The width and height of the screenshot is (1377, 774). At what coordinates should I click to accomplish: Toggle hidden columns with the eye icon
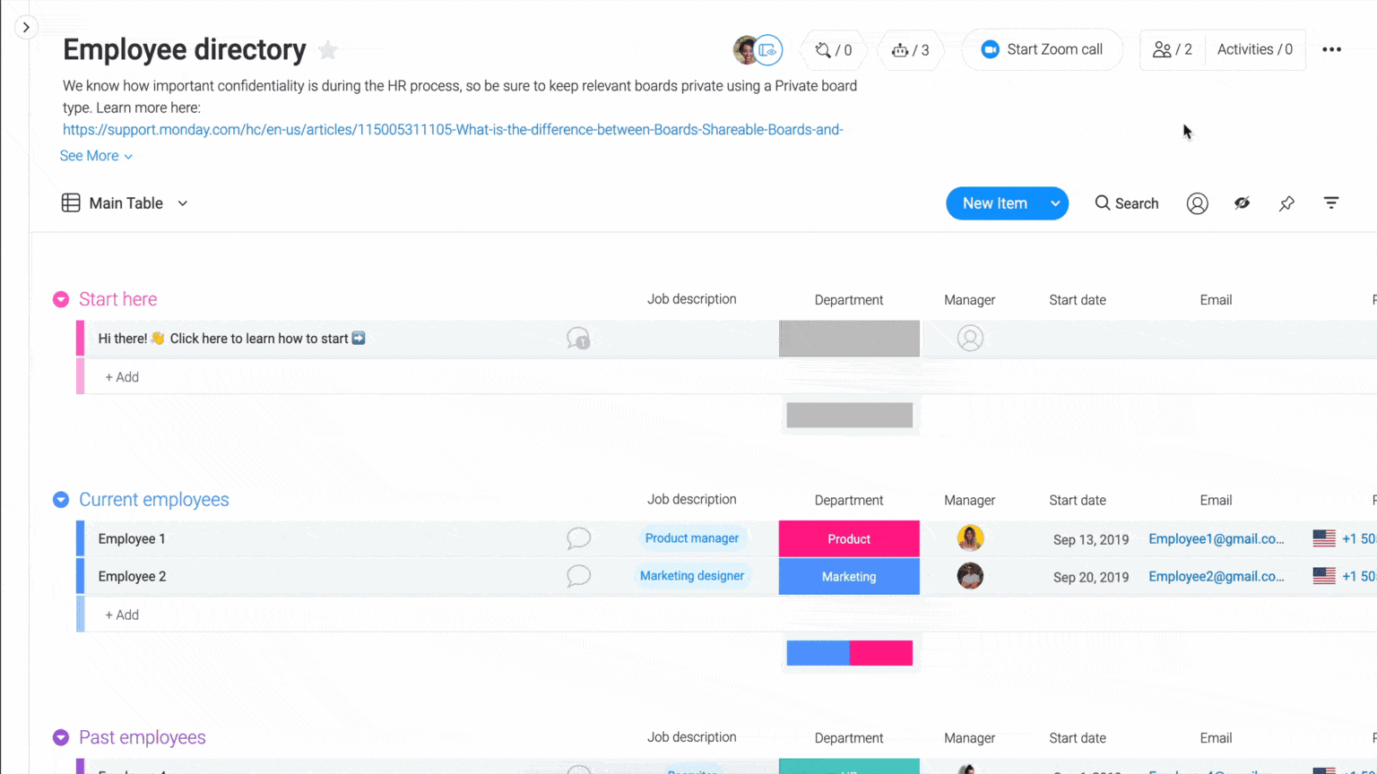pos(1242,203)
